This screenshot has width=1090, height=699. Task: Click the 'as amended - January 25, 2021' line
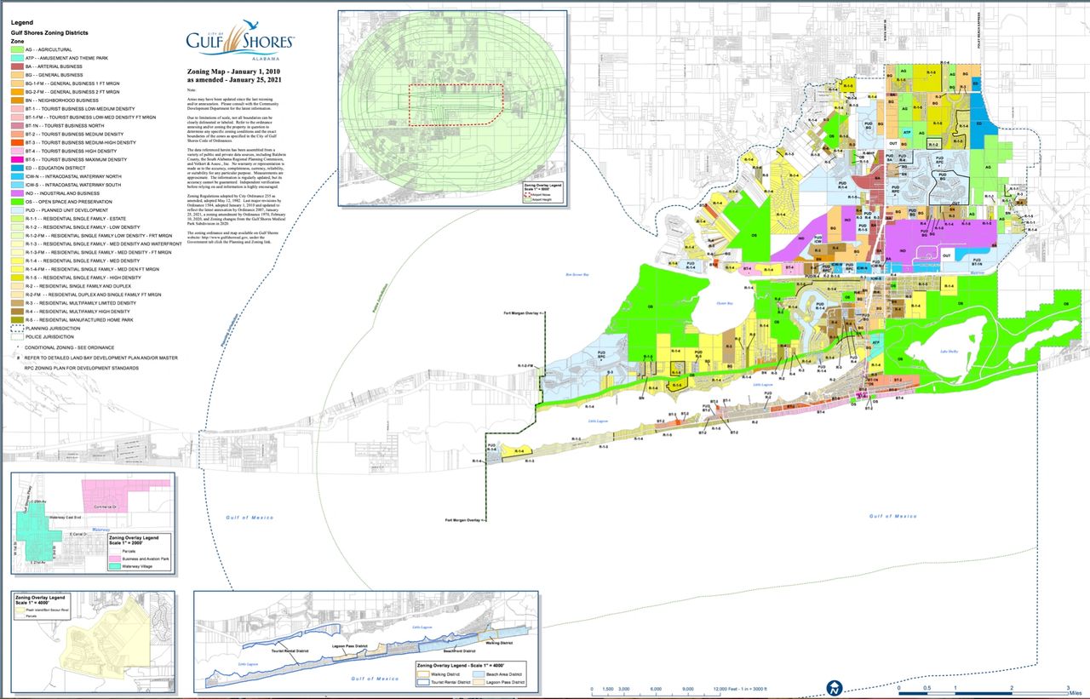pos(233,80)
